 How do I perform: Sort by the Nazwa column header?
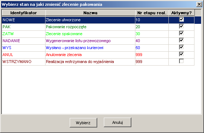(x=90, y=13)
